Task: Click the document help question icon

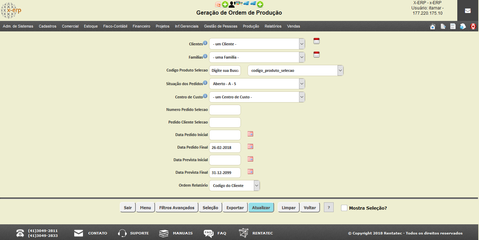Action: coord(463,26)
